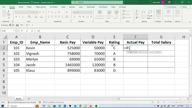Click the top Search box in title bar
The width and height of the screenshot is (192, 108).
pos(97,2)
